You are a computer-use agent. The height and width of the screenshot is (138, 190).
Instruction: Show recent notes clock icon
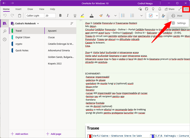4,39
